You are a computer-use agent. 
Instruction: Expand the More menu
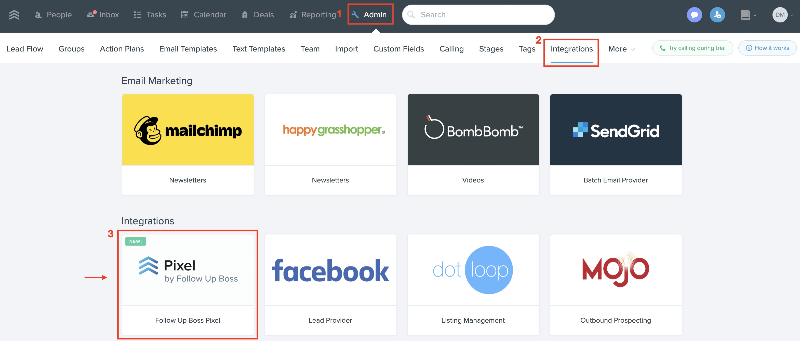(x=621, y=49)
